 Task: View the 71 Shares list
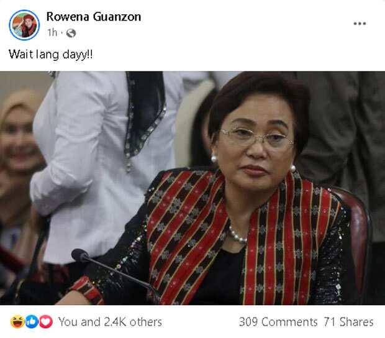click(x=348, y=322)
